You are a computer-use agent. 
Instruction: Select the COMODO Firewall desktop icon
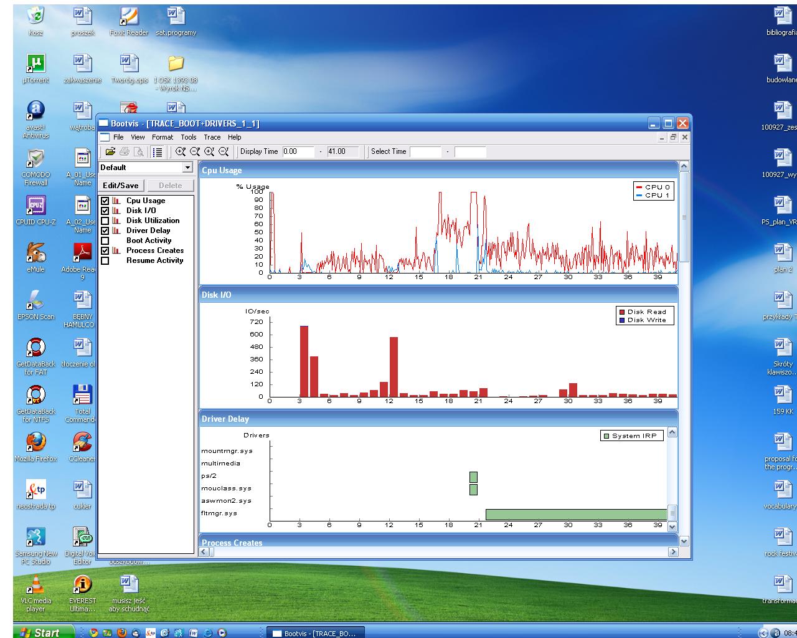tap(36, 166)
